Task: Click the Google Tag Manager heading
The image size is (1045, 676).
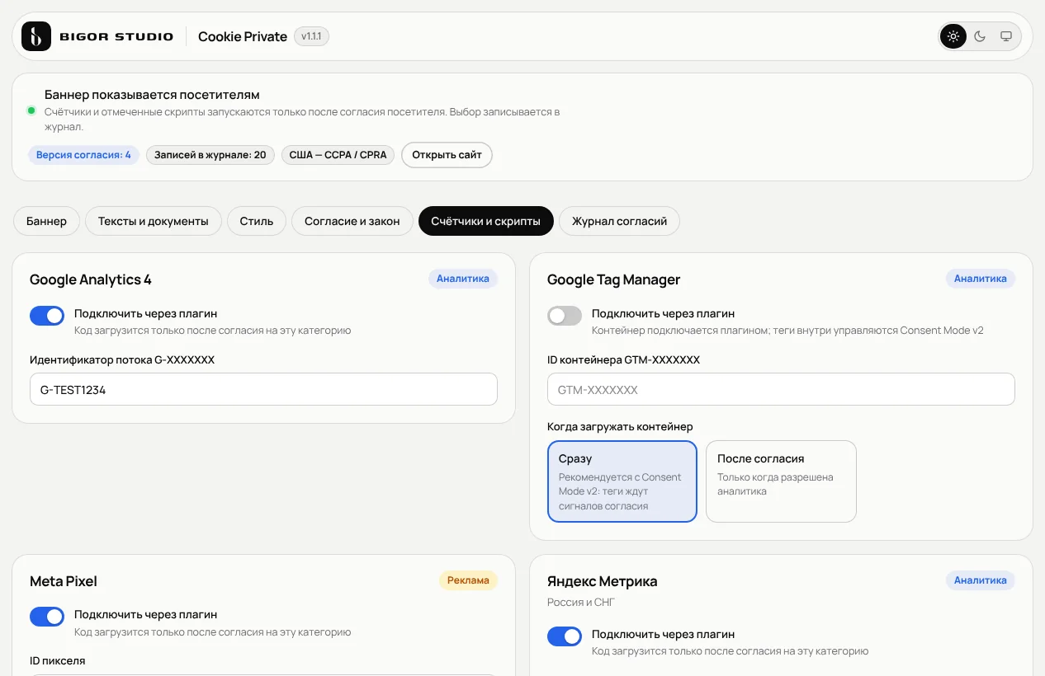Action: 614,279
